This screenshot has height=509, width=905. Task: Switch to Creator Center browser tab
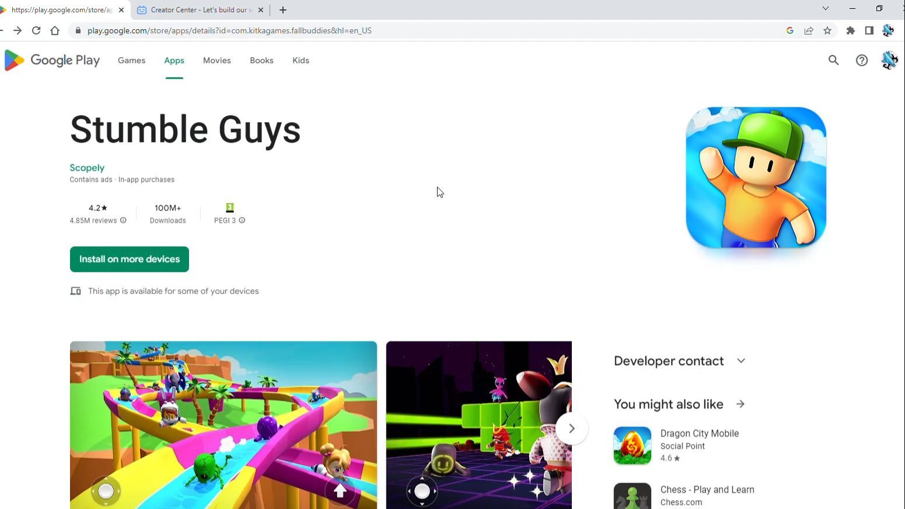(x=201, y=10)
